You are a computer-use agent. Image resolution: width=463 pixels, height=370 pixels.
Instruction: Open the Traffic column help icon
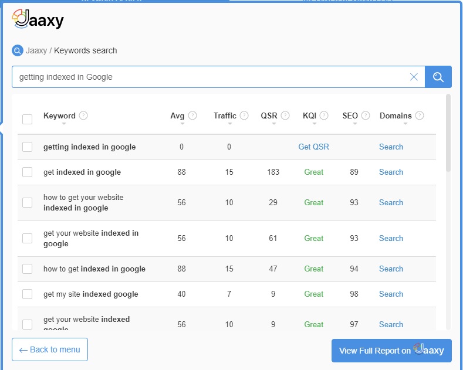(244, 116)
